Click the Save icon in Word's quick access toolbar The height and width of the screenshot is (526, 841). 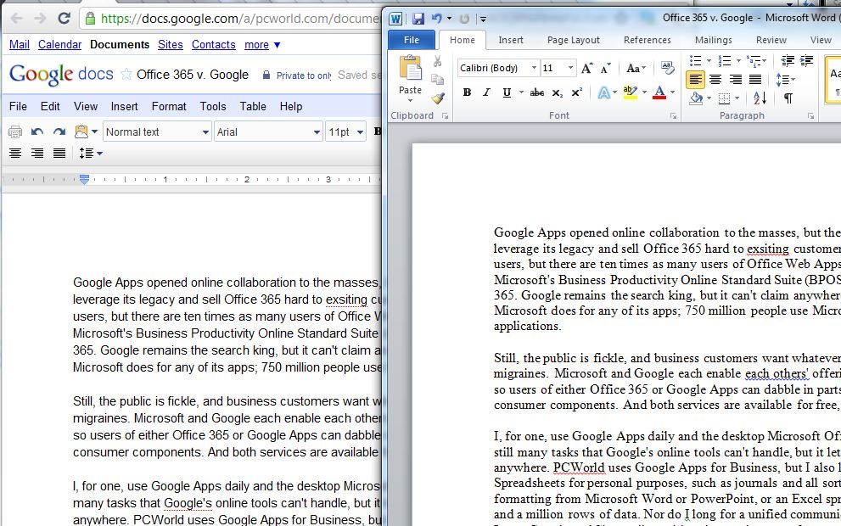point(418,19)
